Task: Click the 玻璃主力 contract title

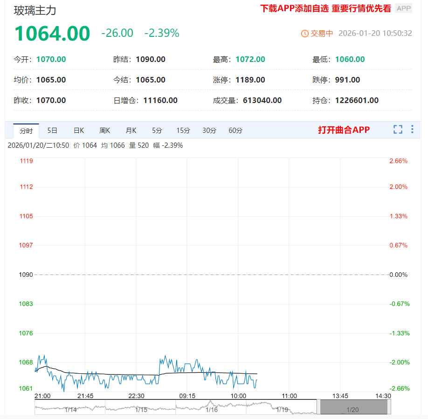Action: [35, 10]
